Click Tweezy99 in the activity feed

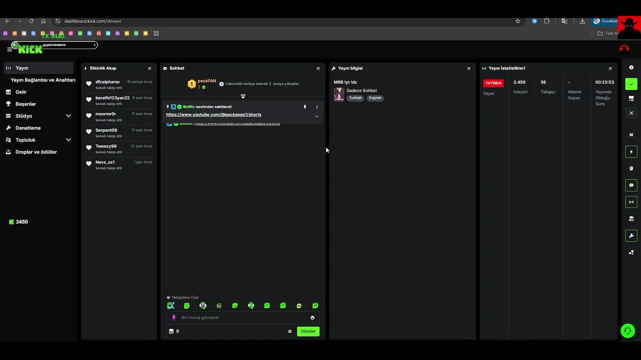tap(106, 146)
